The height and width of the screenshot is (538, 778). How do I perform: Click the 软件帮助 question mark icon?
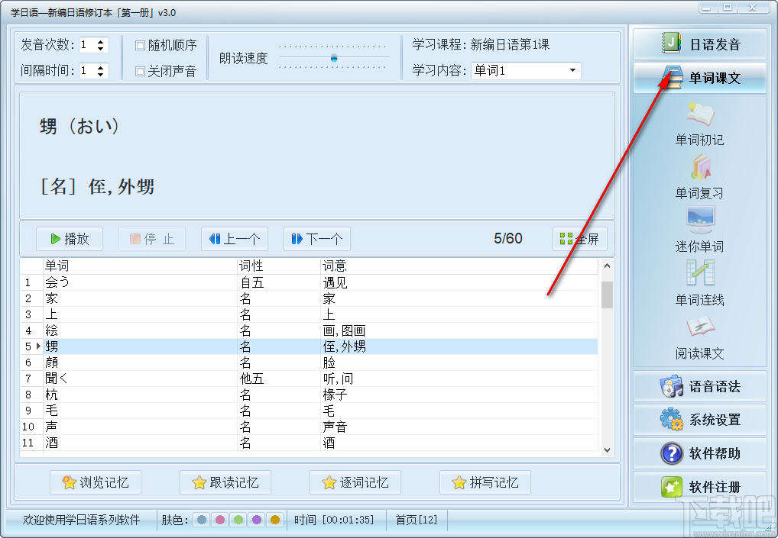click(x=672, y=453)
